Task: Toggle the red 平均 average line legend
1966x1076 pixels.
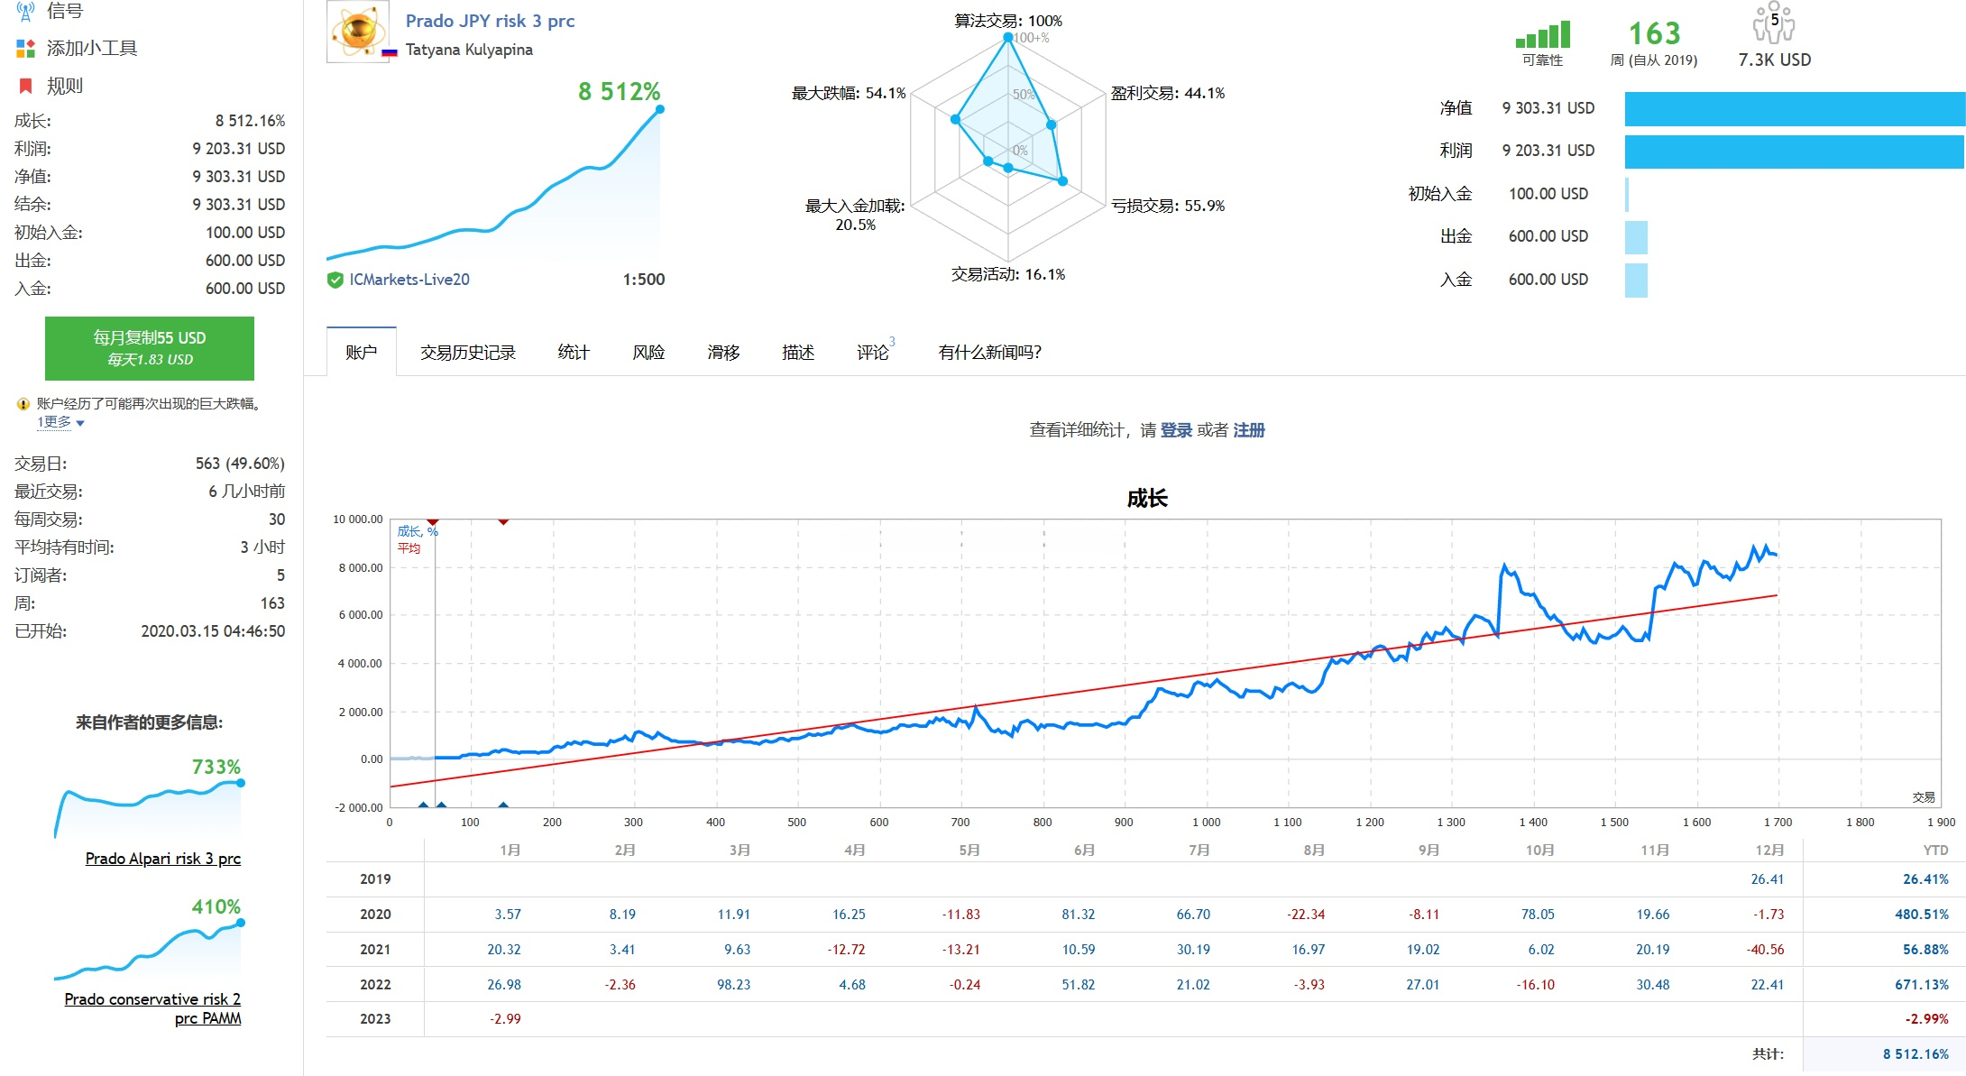Action: tap(409, 547)
